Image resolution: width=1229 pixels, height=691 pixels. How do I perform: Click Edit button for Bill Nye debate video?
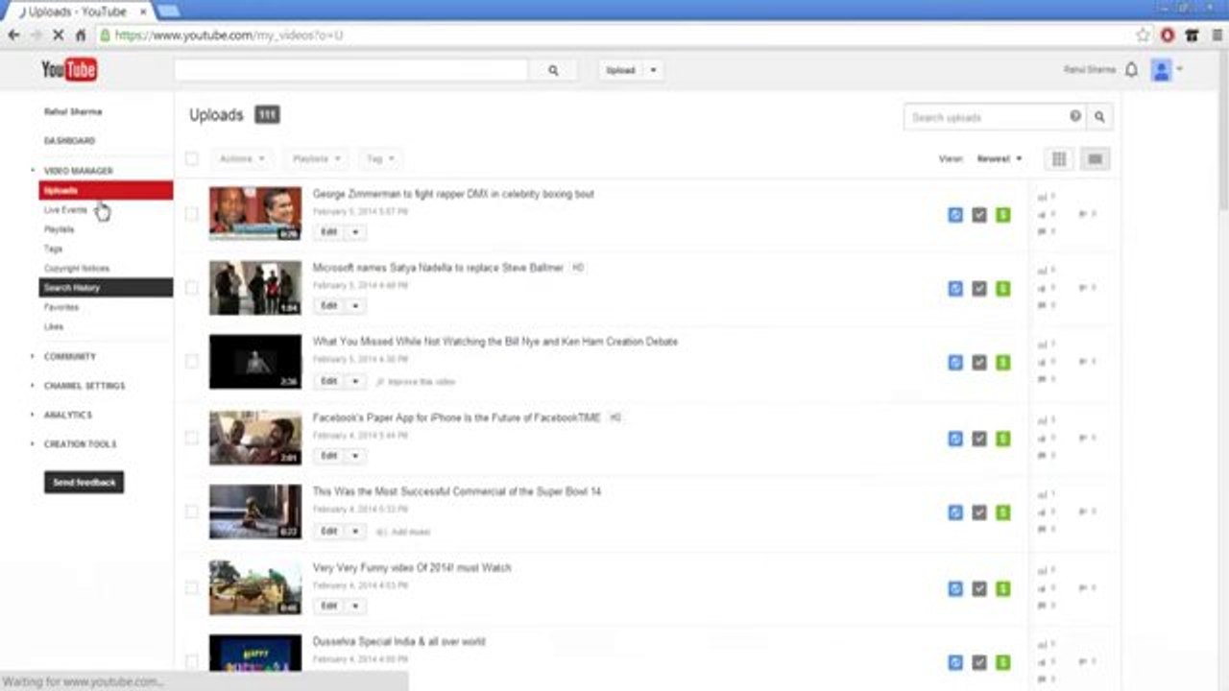329,381
